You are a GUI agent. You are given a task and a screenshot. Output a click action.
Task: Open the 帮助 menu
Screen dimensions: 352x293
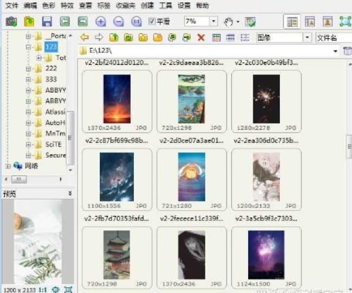click(202, 5)
